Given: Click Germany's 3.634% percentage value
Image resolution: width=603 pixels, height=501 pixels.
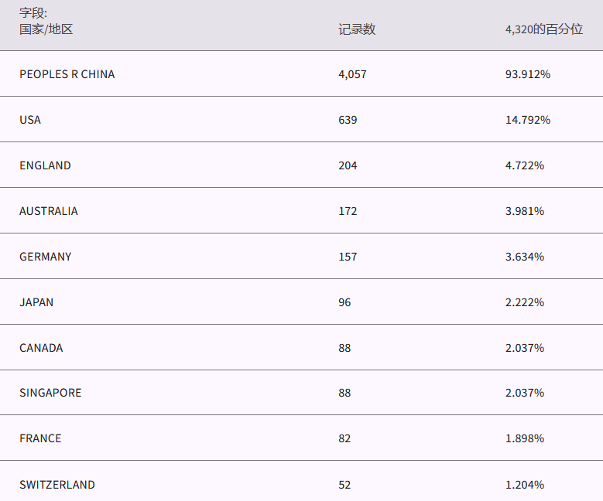Looking at the screenshot, I should [524, 257].
